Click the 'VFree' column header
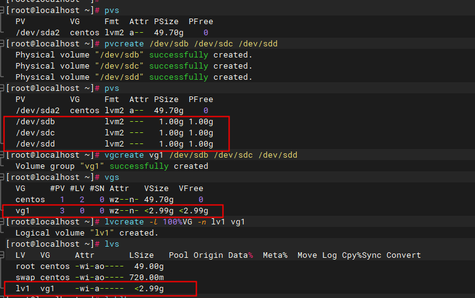The width and height of the screenshot is (475, 298). click(x=191, y=189)
